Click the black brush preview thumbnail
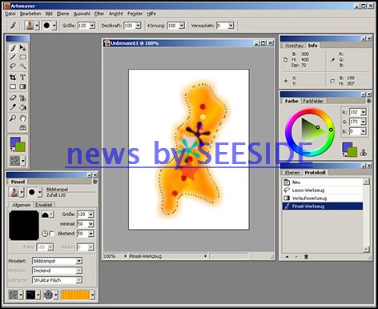The height and width of the screenshot is (309, 378). (24, 225)
